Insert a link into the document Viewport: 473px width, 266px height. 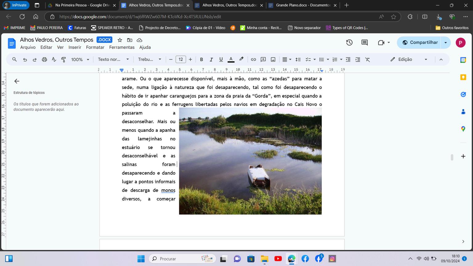point(253,59)
